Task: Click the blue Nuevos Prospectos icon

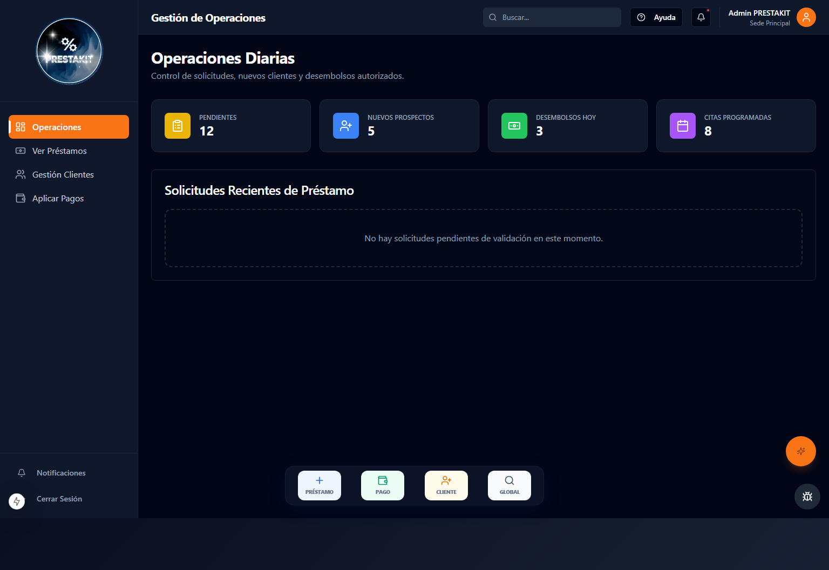Action: click(346, 126)
